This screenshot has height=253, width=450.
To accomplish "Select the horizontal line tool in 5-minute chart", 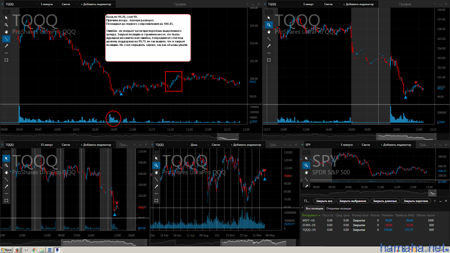I will click(269, 53).
